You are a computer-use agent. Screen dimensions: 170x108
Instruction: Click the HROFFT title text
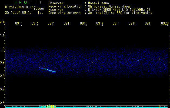click(28, 2)
